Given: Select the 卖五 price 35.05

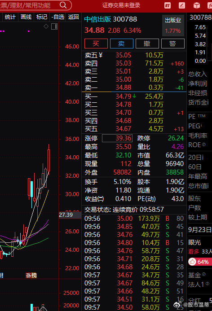Looking at the screenshot, I should click(x=123, y=55).
